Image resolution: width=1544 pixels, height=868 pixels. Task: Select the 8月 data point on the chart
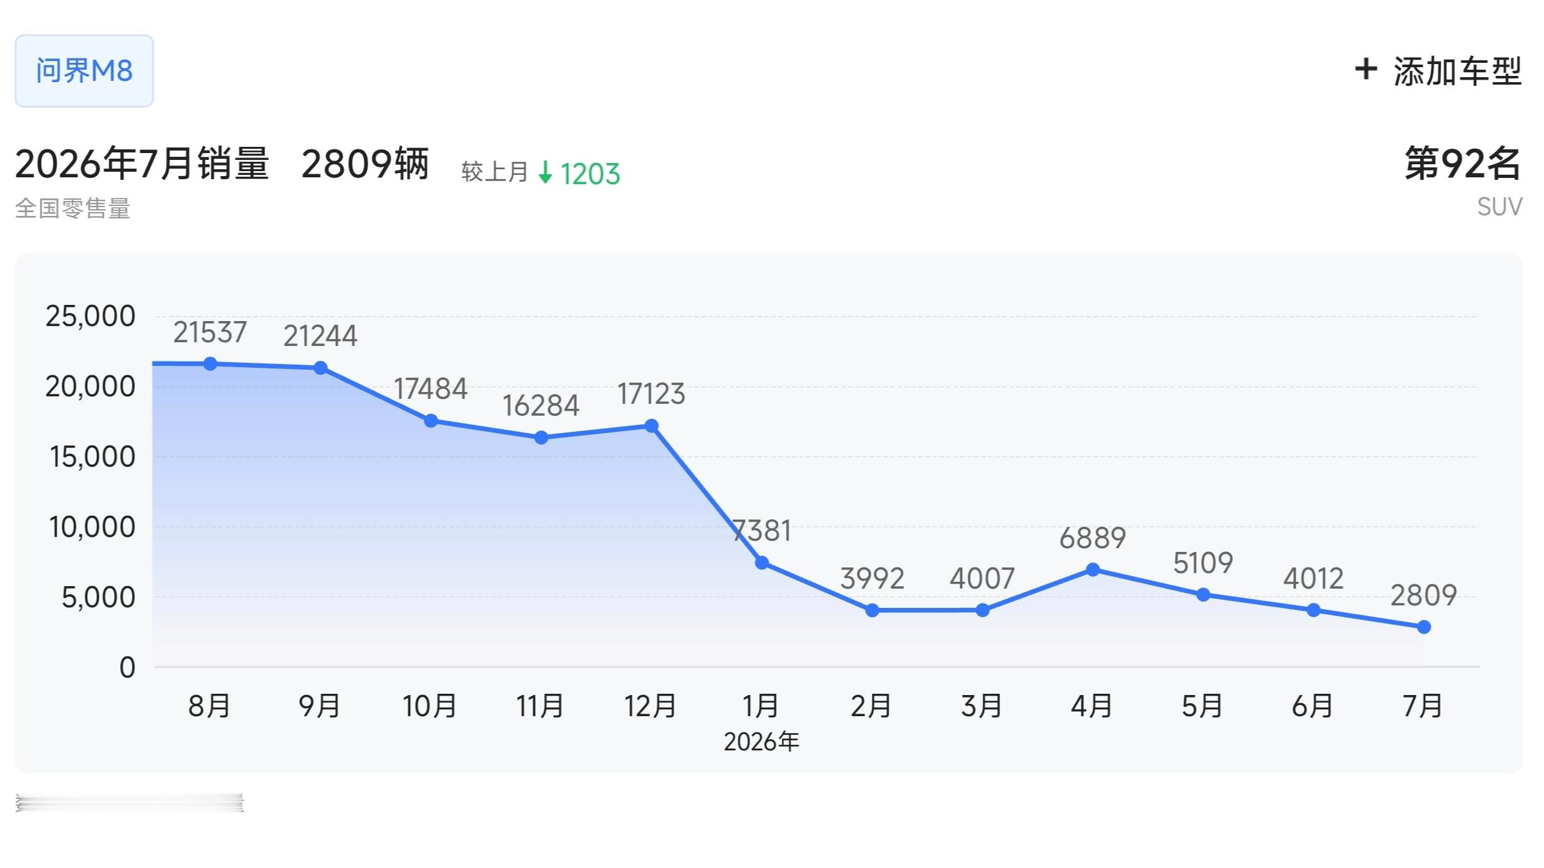(x=210, y=364)
